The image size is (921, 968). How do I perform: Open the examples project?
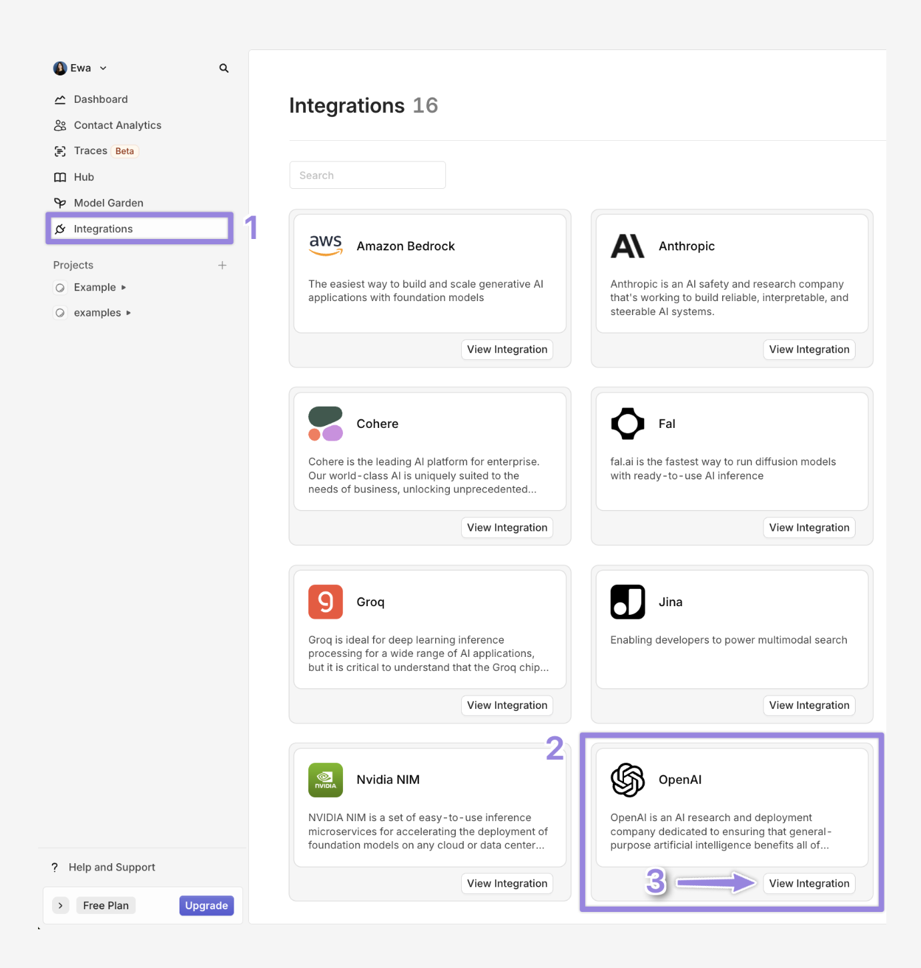97,312
